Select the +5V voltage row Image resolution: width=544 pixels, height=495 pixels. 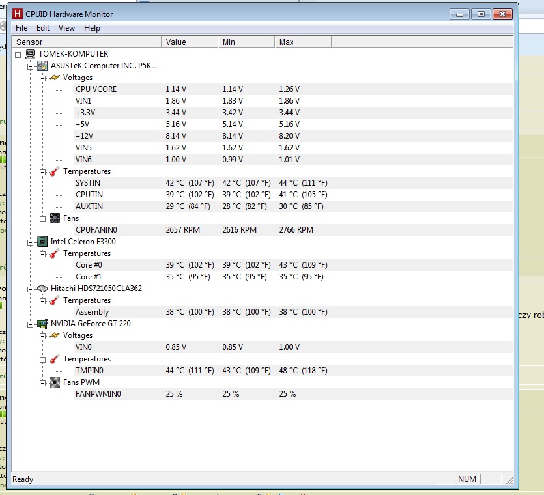click(294, 124)
